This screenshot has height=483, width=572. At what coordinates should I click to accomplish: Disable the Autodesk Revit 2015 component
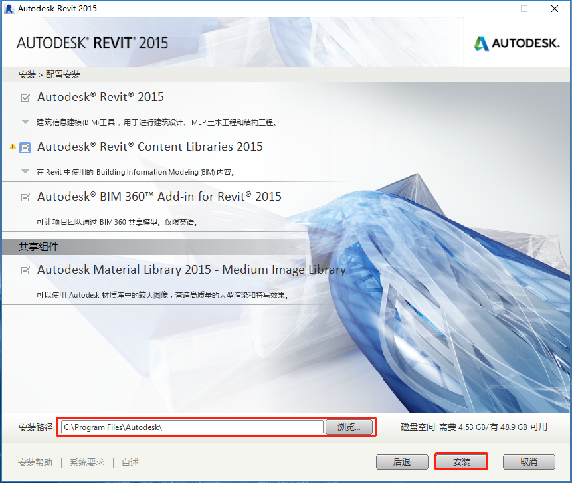pos(25,96)
